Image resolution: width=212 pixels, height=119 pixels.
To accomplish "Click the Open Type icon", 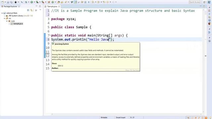I will click(59, 2).
